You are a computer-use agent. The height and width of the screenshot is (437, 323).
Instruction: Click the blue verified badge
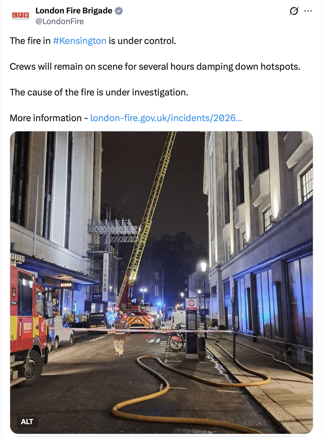pyautogui.click(x=119, y=11)
